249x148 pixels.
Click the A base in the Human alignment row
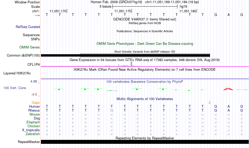click(x=229, y=106)
